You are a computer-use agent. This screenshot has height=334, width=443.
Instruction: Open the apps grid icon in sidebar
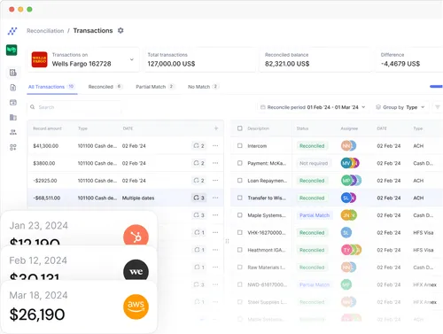pos(13,147)
